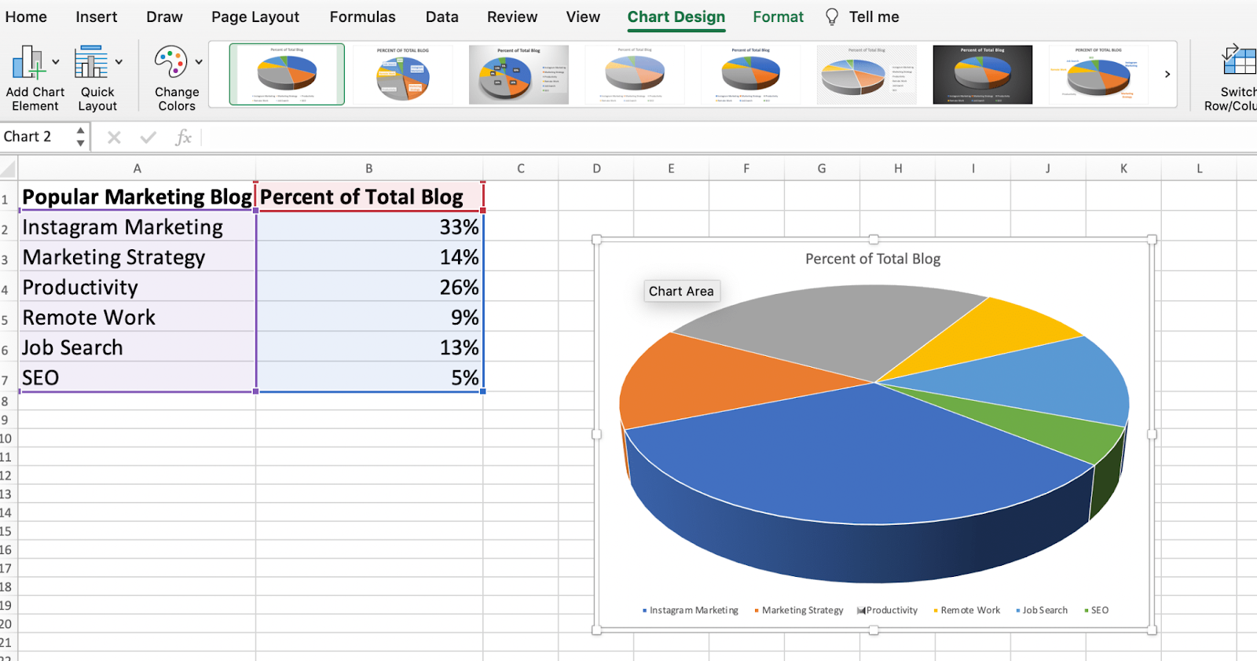The image size is (1257, 661).
Task: Expand the Quick Layout dropdown arrow
Action: tap(119, 62)
